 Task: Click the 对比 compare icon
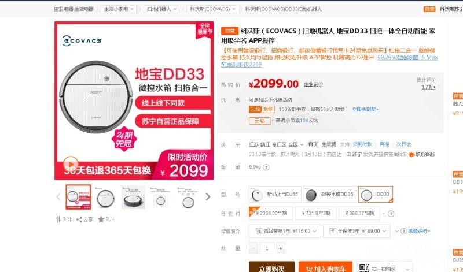point(58,219)
